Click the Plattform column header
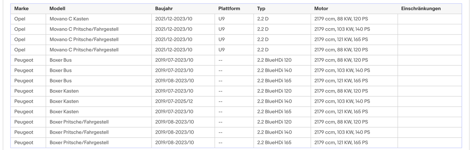 [229, 9]
